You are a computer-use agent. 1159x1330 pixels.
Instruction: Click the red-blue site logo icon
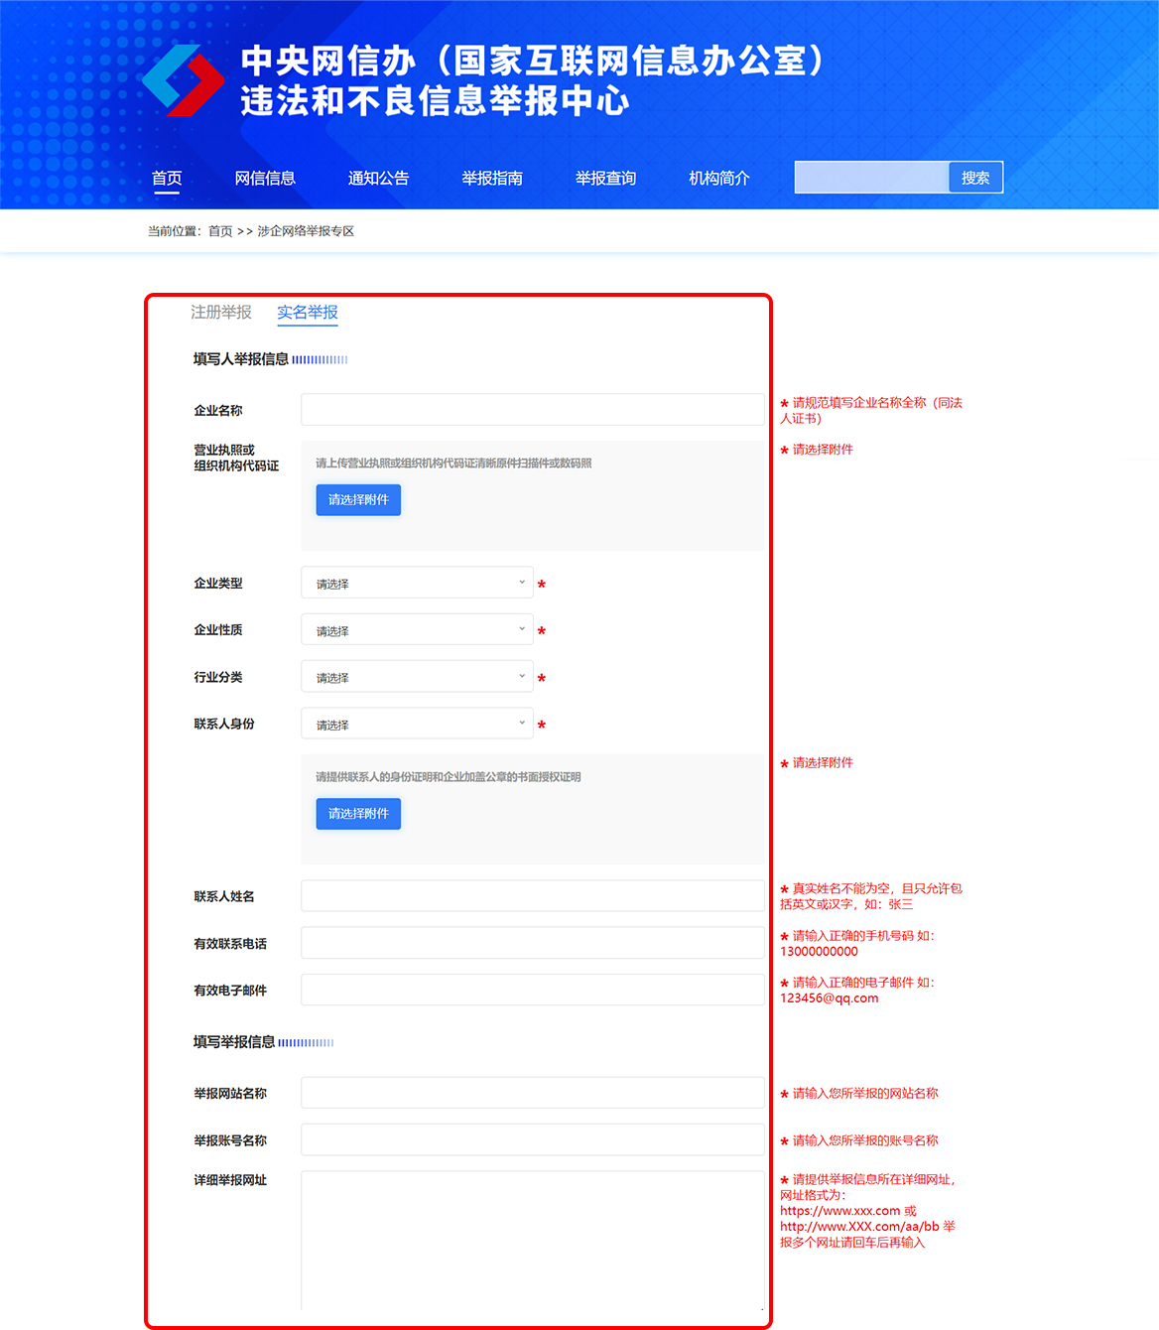[183, 80]
